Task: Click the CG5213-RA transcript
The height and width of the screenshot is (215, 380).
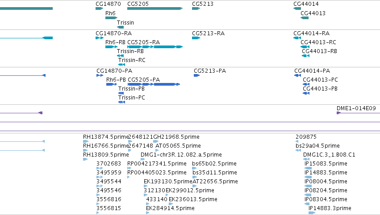Action: point(196,38)
